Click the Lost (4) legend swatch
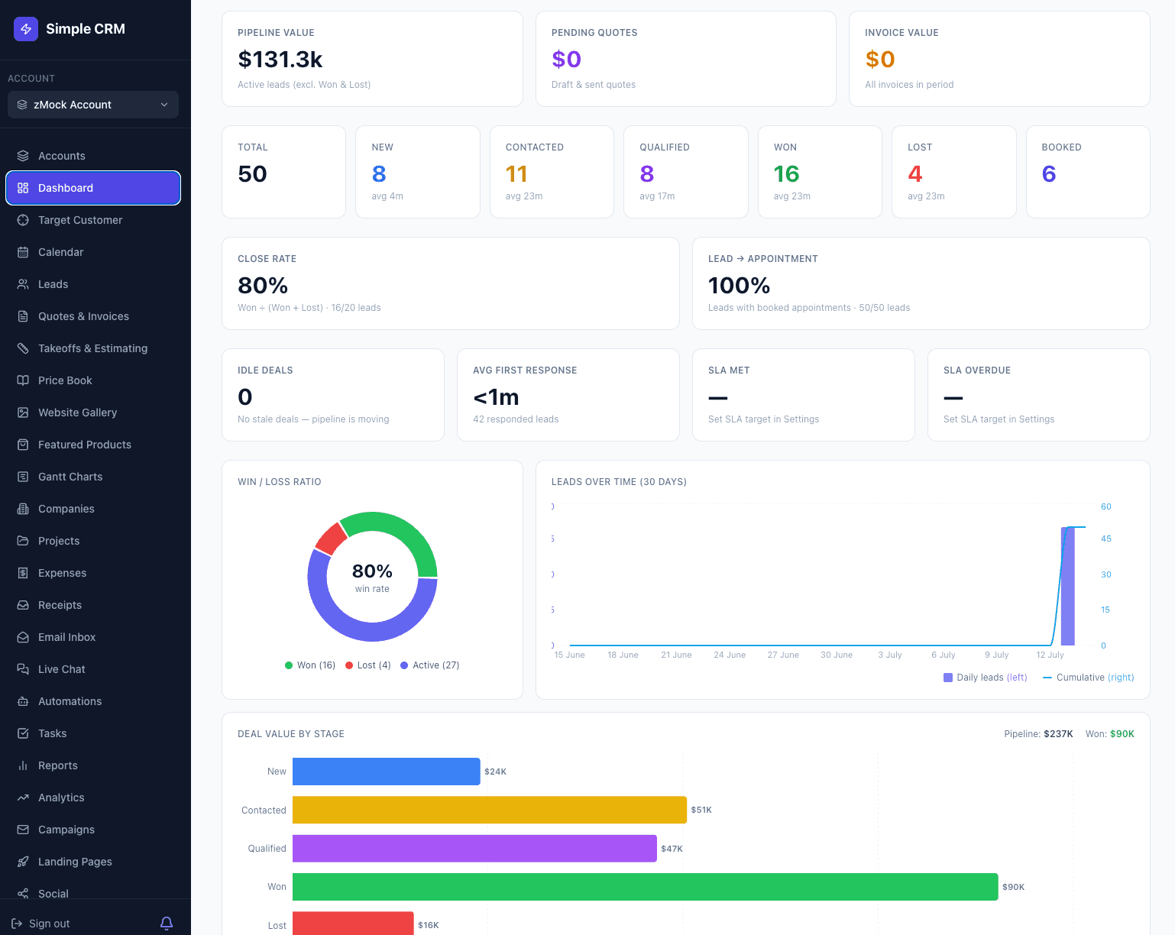 coord(349,665)
